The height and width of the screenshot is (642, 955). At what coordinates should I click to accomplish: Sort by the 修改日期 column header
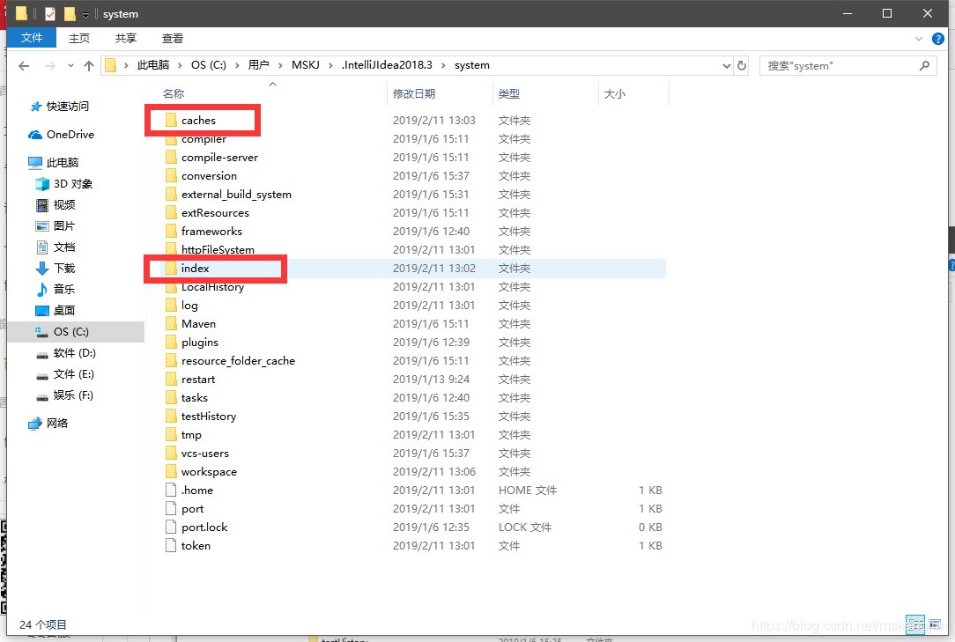[x=414, y=94]
